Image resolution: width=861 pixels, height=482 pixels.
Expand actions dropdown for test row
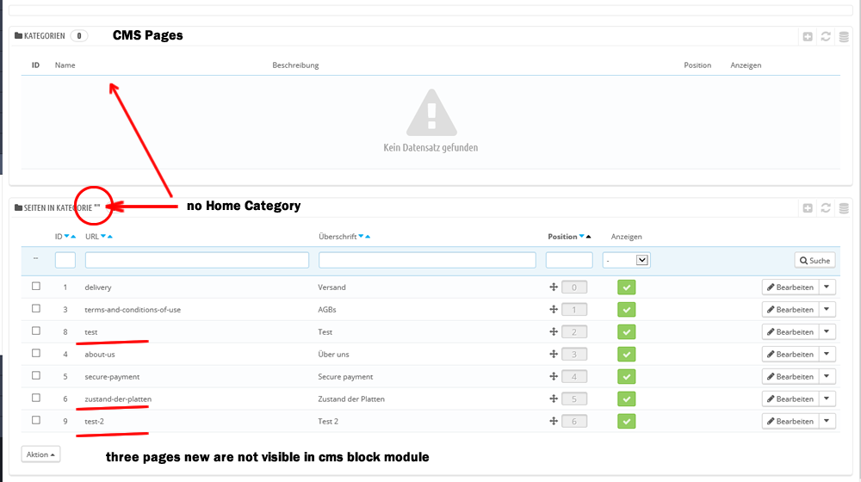tap(827, 331)
